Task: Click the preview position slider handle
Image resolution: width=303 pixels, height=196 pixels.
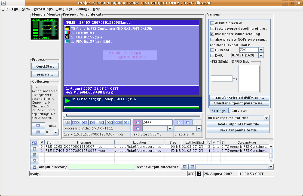Action: pyautogui.click(x=65, y=116)
